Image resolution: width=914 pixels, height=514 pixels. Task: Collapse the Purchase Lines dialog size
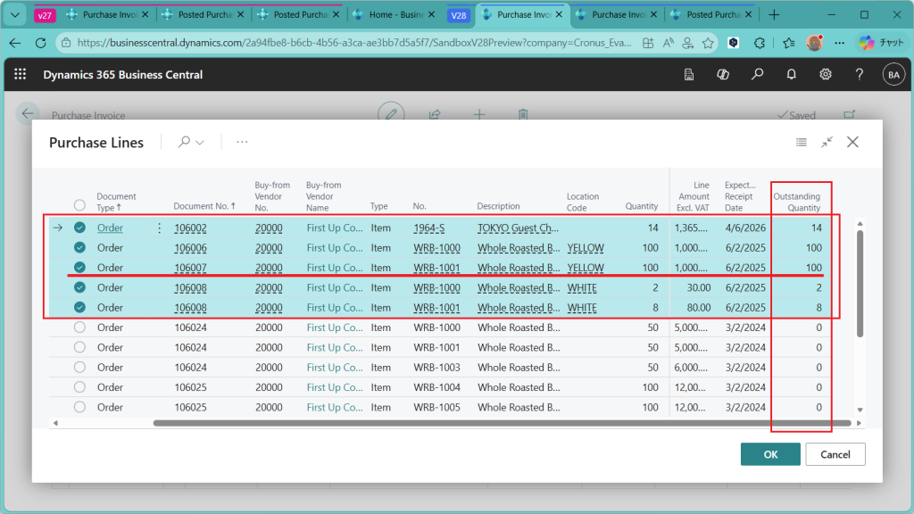827,142
